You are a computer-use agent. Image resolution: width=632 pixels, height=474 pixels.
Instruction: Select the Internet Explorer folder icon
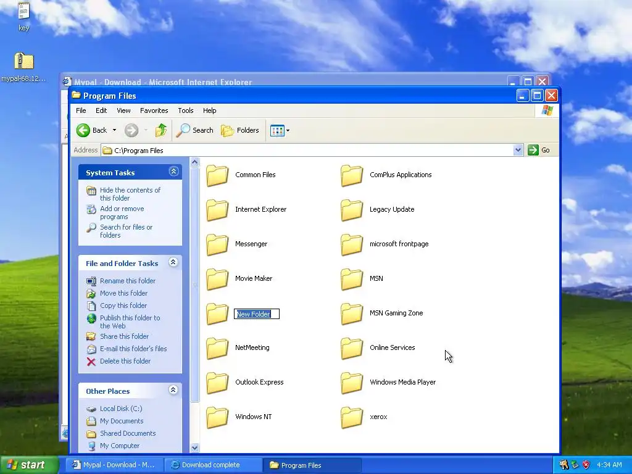click(217, 210)
